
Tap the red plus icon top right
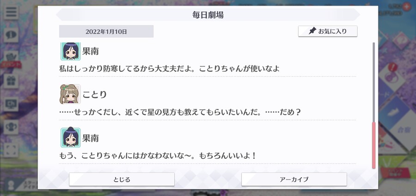406,6
